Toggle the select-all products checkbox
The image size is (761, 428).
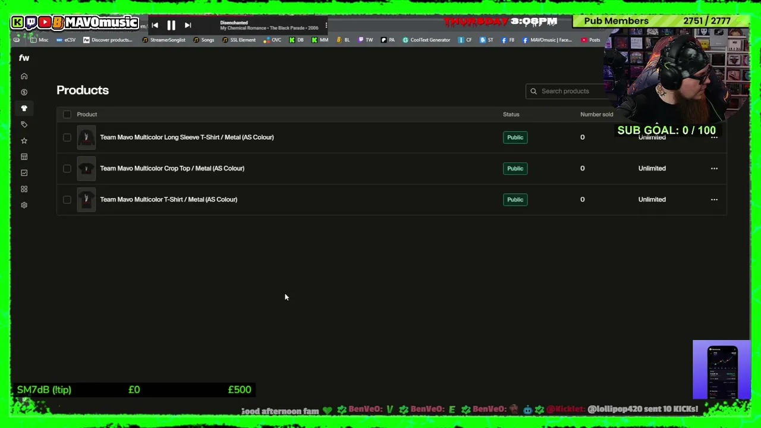click(x=67, y=114)
